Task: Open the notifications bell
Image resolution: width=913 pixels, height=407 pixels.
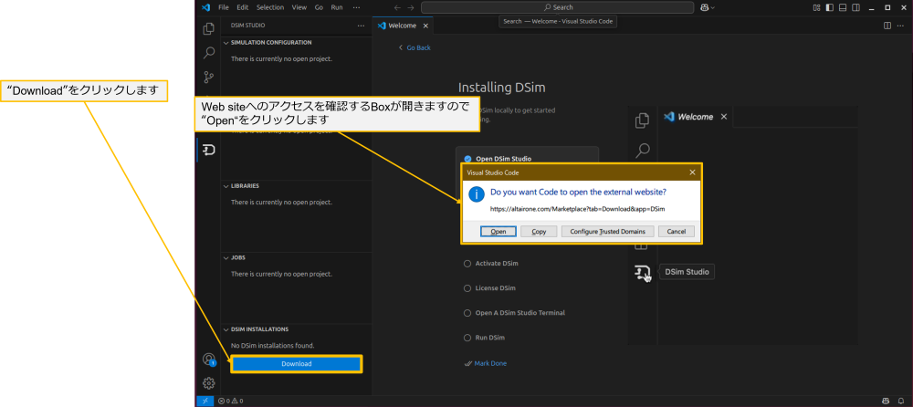Action: (x=901, y=401)
